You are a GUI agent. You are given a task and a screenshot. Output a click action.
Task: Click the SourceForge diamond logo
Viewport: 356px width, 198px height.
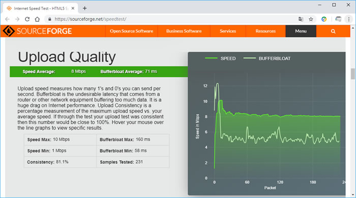point(9,31)
